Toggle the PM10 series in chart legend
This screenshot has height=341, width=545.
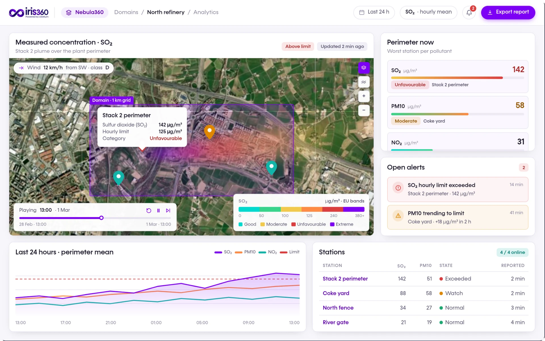(245, 252)
